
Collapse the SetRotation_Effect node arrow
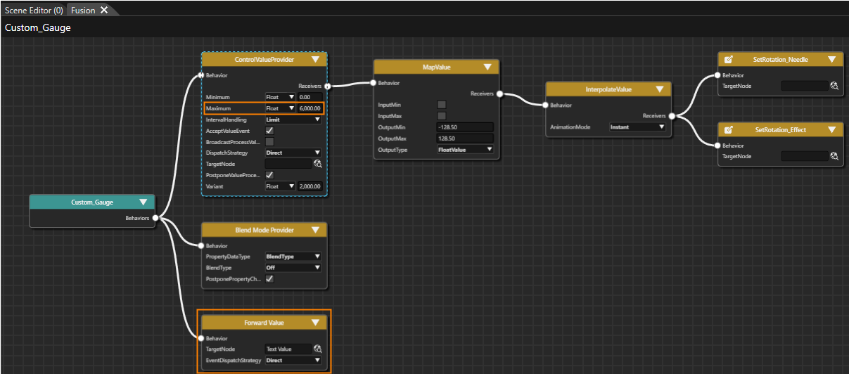(x=832, y=130)
